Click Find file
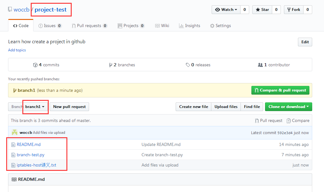 (x=252, y=107)
